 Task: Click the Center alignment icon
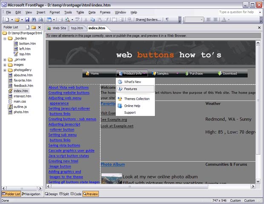(215, 20)
